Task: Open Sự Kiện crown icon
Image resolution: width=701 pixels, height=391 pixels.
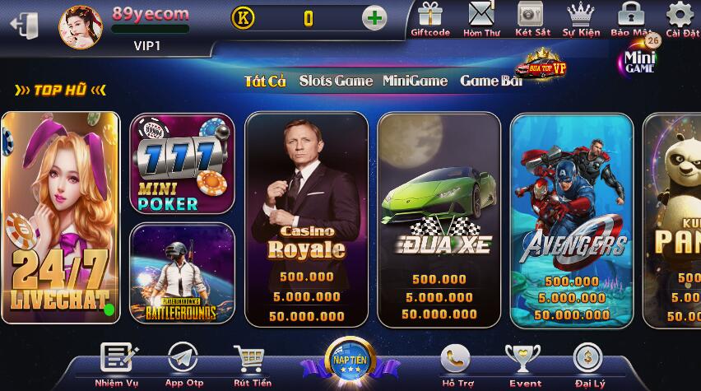Action: pos(581,14)
